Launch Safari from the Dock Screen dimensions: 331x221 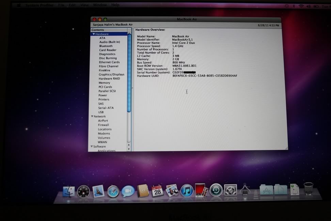pyautogui.click(x=113, y=192)
